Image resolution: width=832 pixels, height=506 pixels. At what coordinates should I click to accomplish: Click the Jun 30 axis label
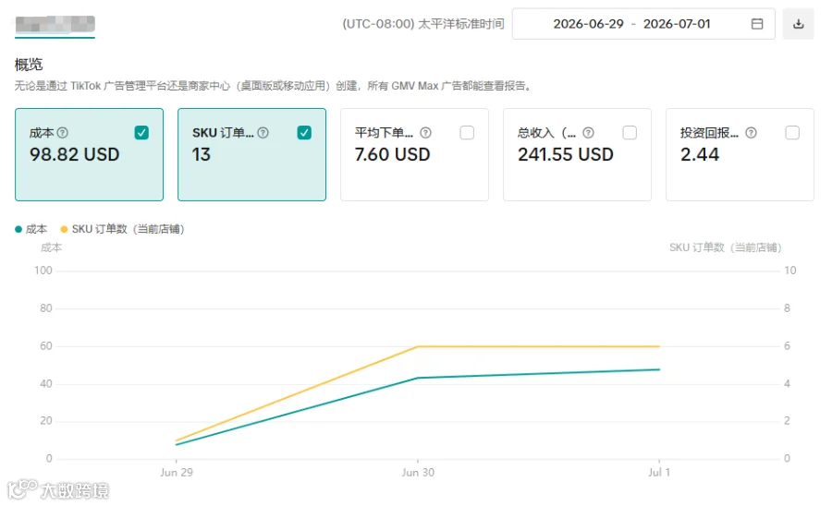418,472
